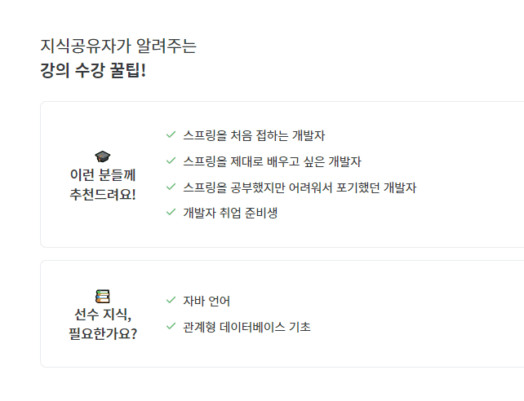Click the stacked books icon
Screen dimensions: 524x401
coord(103,296)
